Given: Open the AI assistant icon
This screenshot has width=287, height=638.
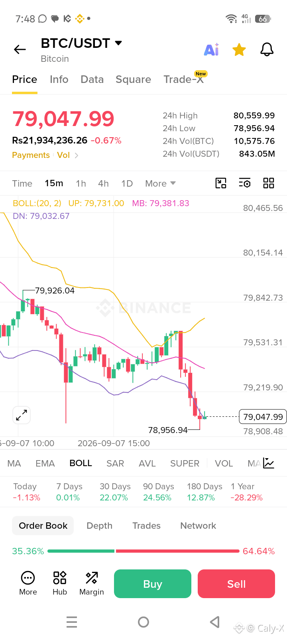Looking at the screenshot, I should click(211, 49).
